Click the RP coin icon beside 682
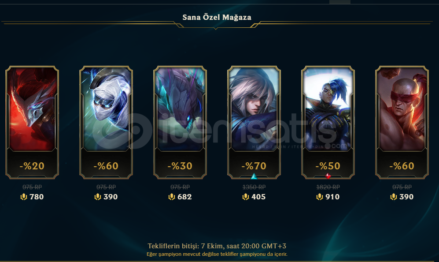The image size is (439, 262). (172, 197)
